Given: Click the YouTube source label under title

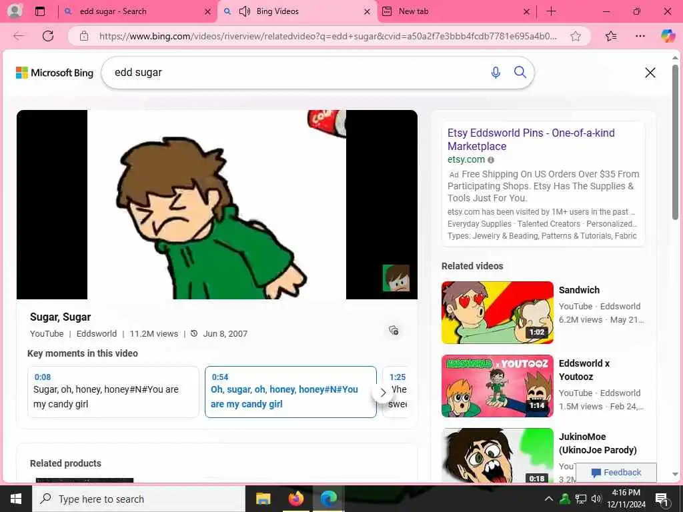Looking at the screenshot, I should (47, 334).
